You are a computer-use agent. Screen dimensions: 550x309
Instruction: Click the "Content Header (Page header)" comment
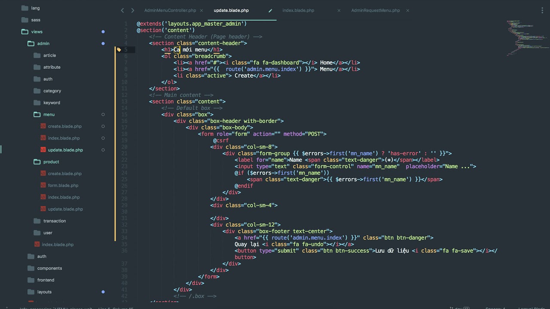coord(205,36)
